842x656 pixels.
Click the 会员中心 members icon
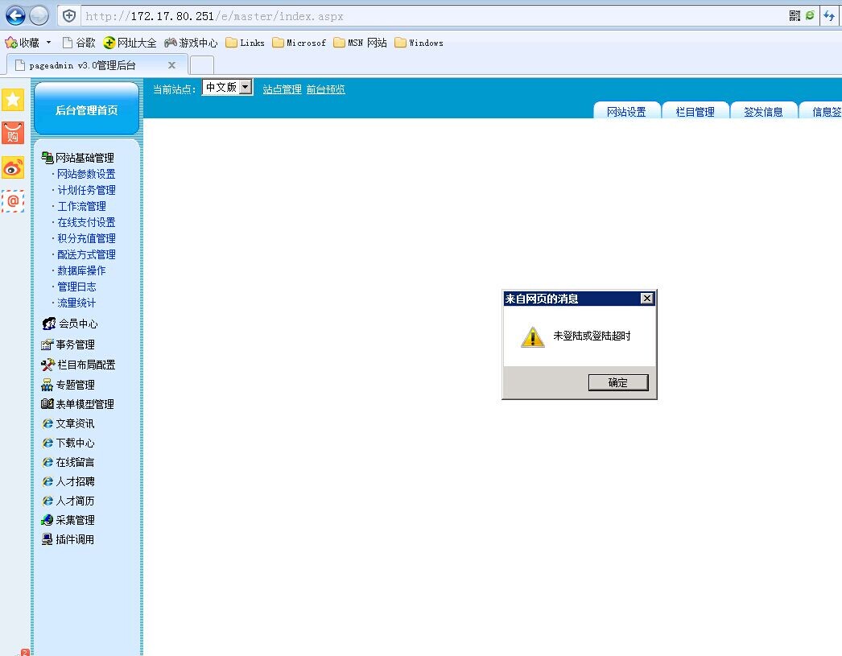click(48, 324)
